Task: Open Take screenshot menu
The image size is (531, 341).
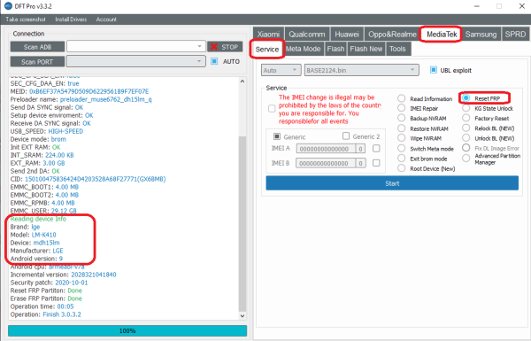Action: (x=26, y=19)
